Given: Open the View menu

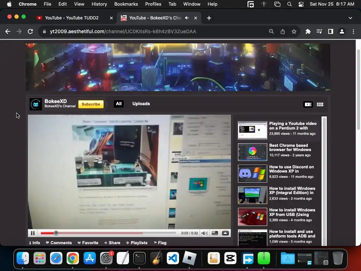Looking at the screenshot, I should [79, 4].
